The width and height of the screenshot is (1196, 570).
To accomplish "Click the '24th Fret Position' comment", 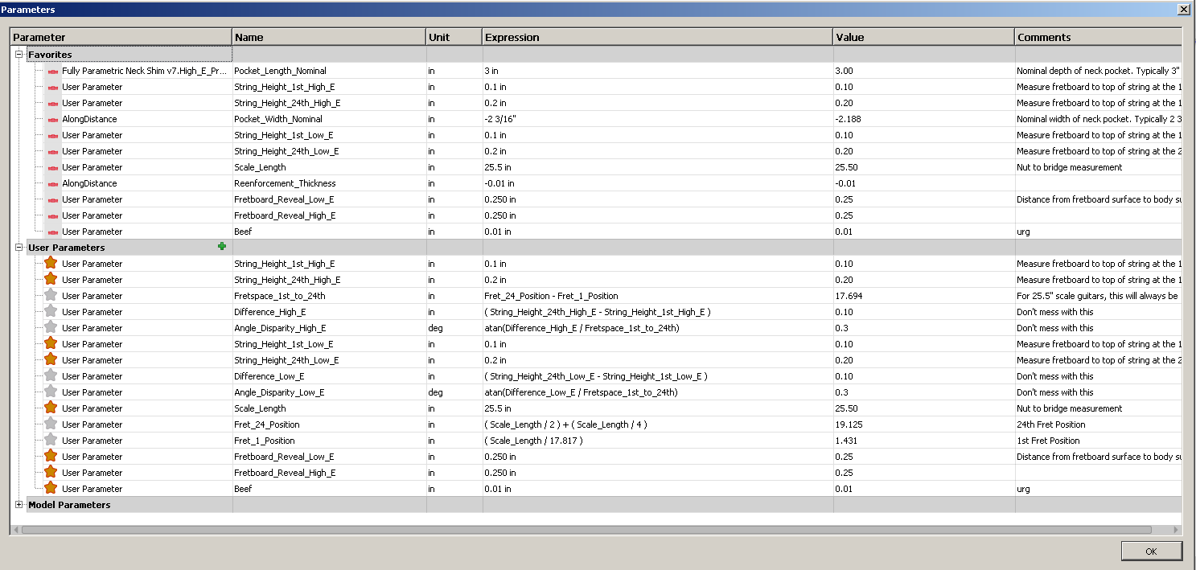I will click(x=1050, y=424).
